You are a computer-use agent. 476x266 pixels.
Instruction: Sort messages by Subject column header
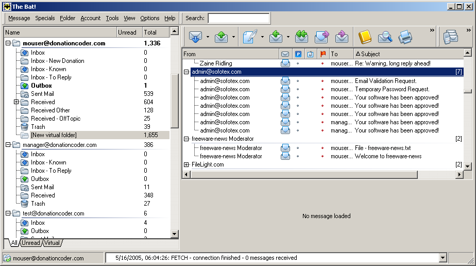409,54
